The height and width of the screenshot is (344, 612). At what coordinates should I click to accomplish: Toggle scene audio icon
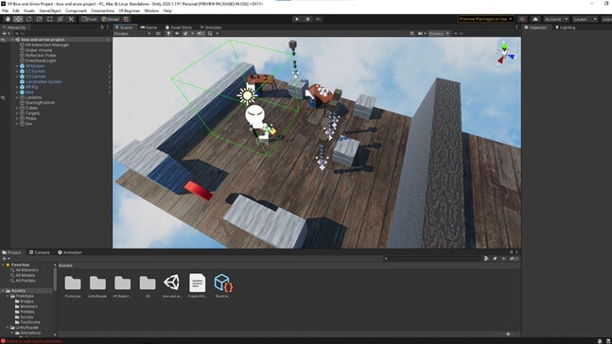coord(177,33)
